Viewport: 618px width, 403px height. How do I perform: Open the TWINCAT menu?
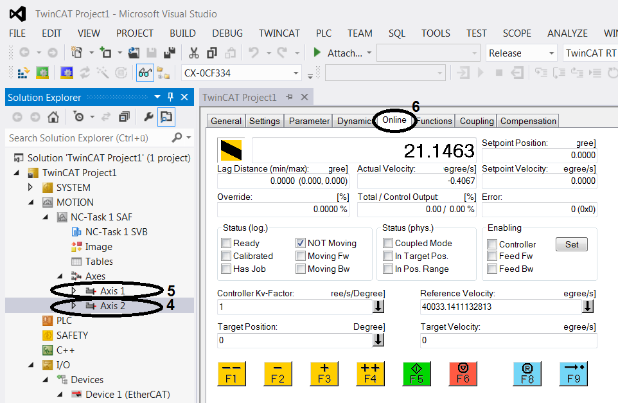(x=279, y=33)
